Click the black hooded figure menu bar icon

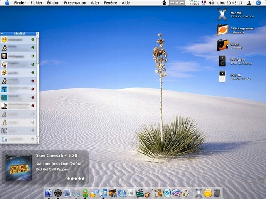click(x=164, y=3)
